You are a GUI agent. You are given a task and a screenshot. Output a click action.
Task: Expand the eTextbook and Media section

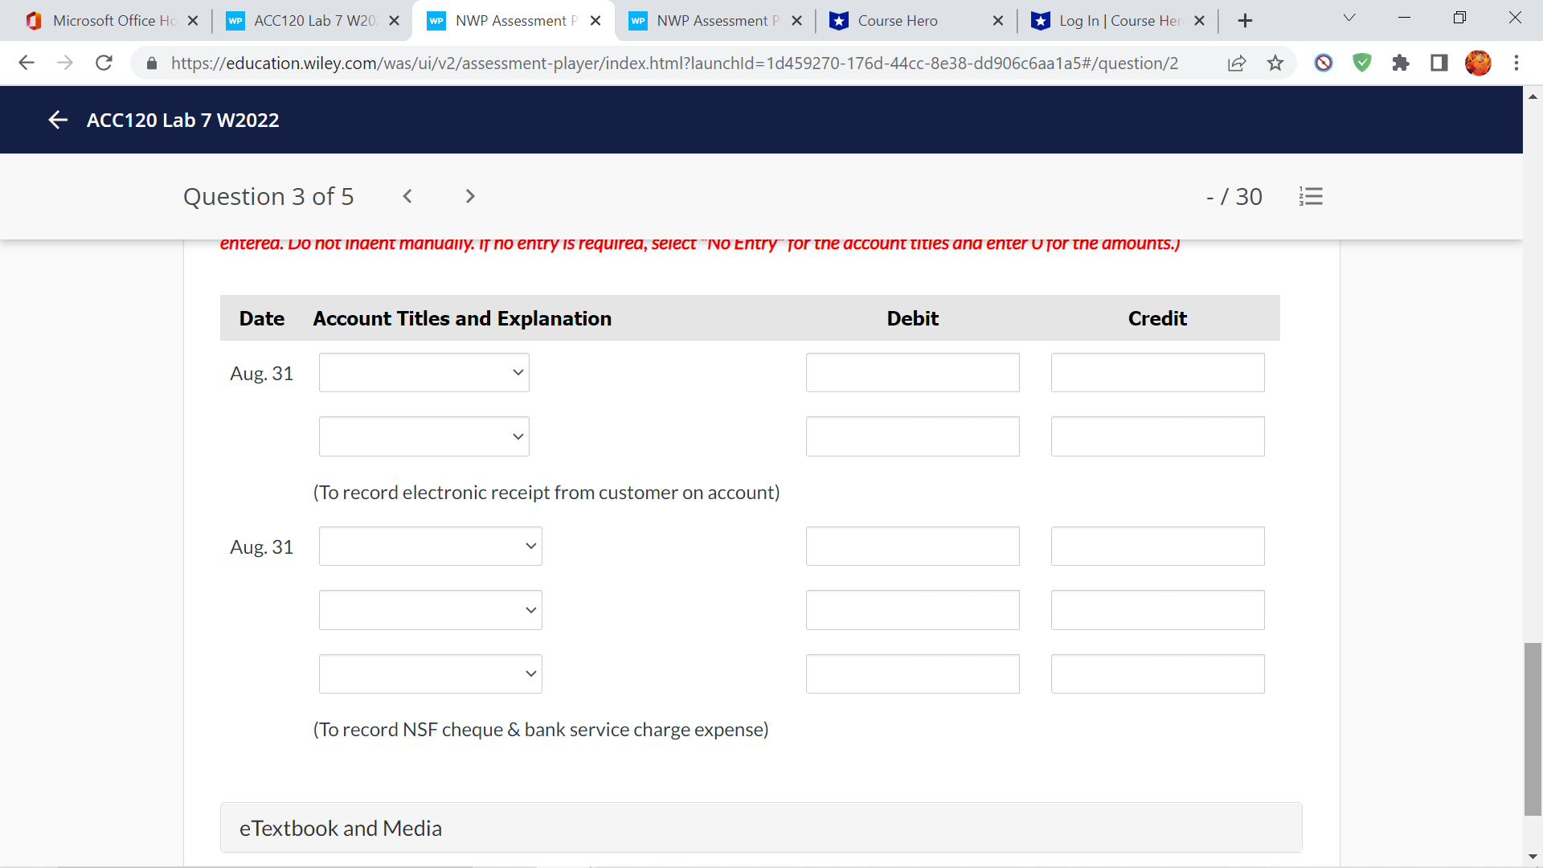point(341,828)
